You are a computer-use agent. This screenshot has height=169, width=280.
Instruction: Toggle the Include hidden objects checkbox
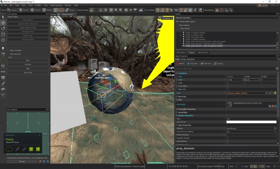click(177, 21)
